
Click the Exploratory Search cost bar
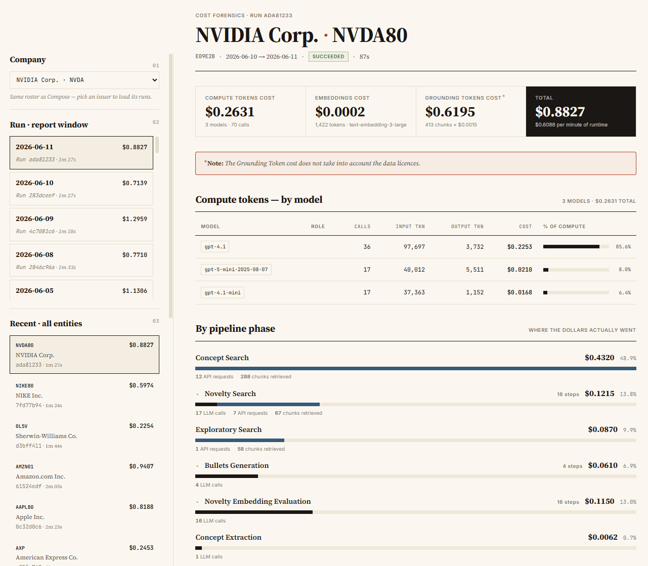point(416,440)
